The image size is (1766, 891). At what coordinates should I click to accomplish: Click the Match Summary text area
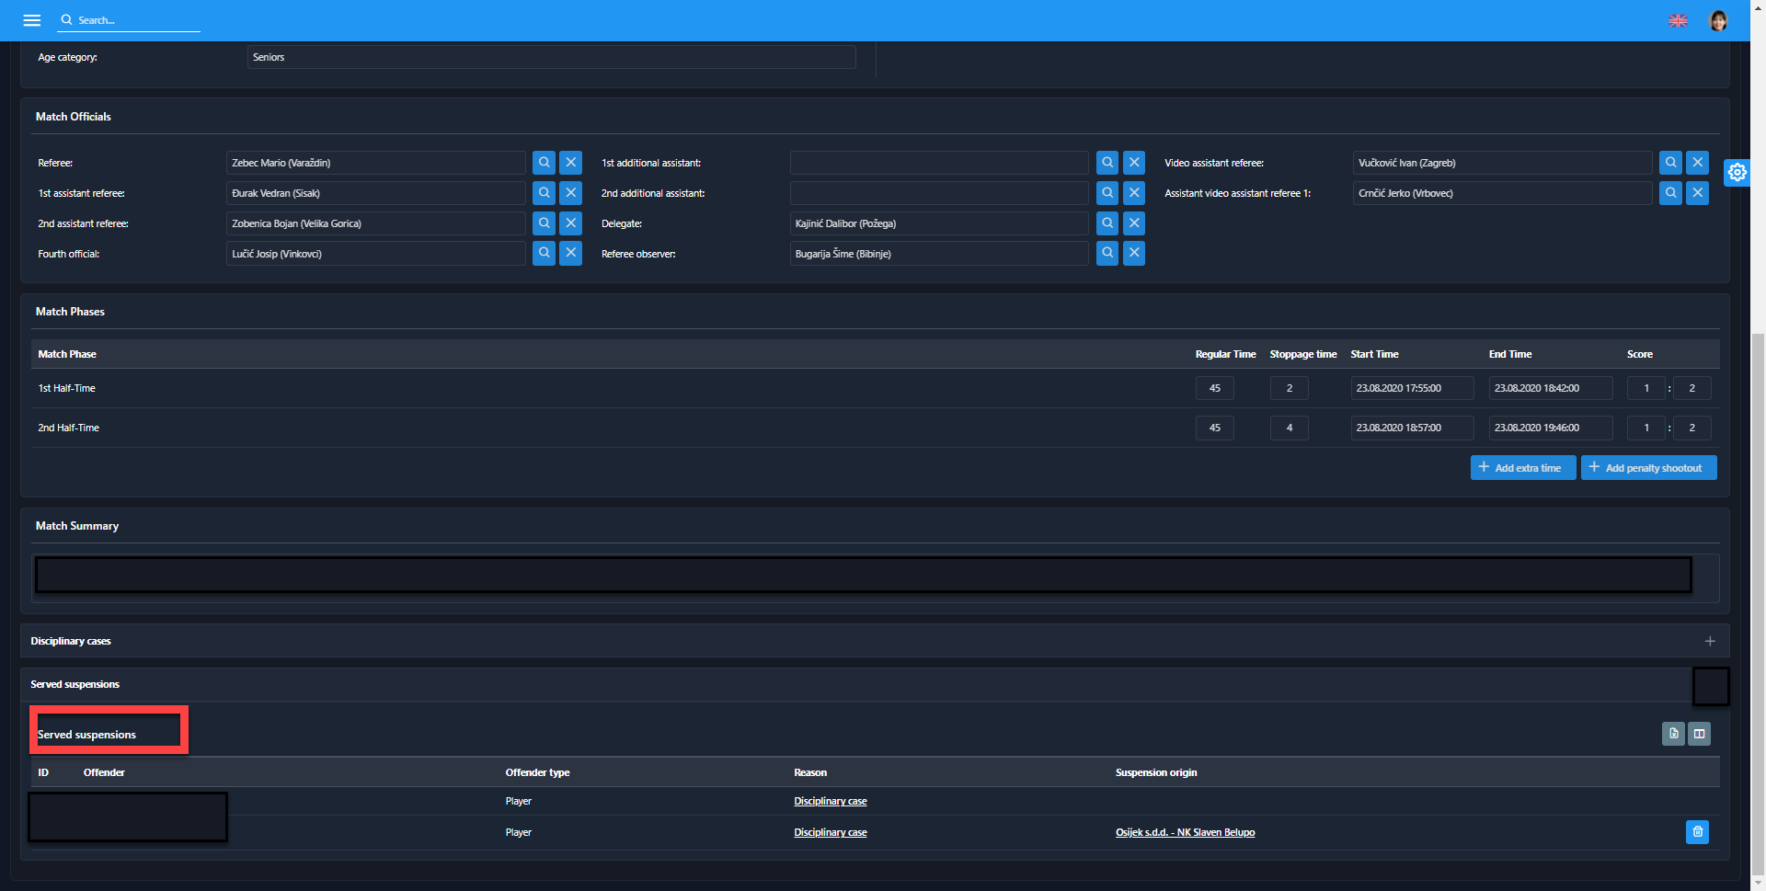[863, 576]
